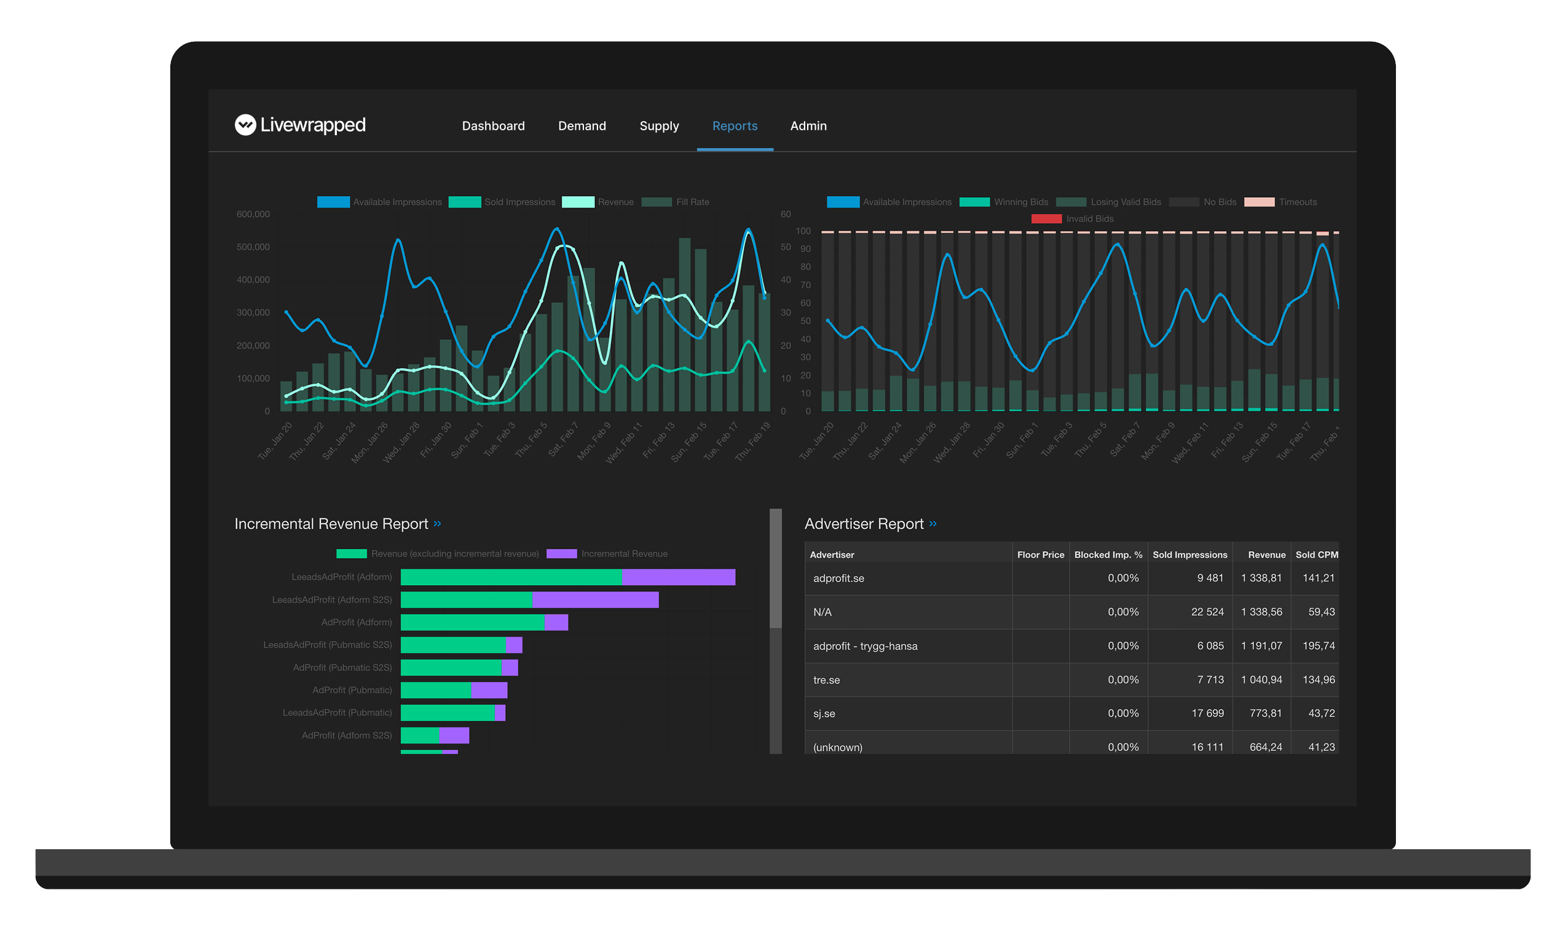Hide the Fill Rate legend series

(675, 202)
